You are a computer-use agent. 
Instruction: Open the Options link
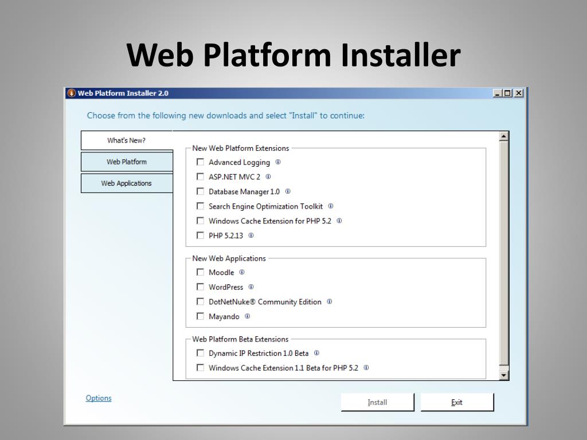click(x=99, y=398)
